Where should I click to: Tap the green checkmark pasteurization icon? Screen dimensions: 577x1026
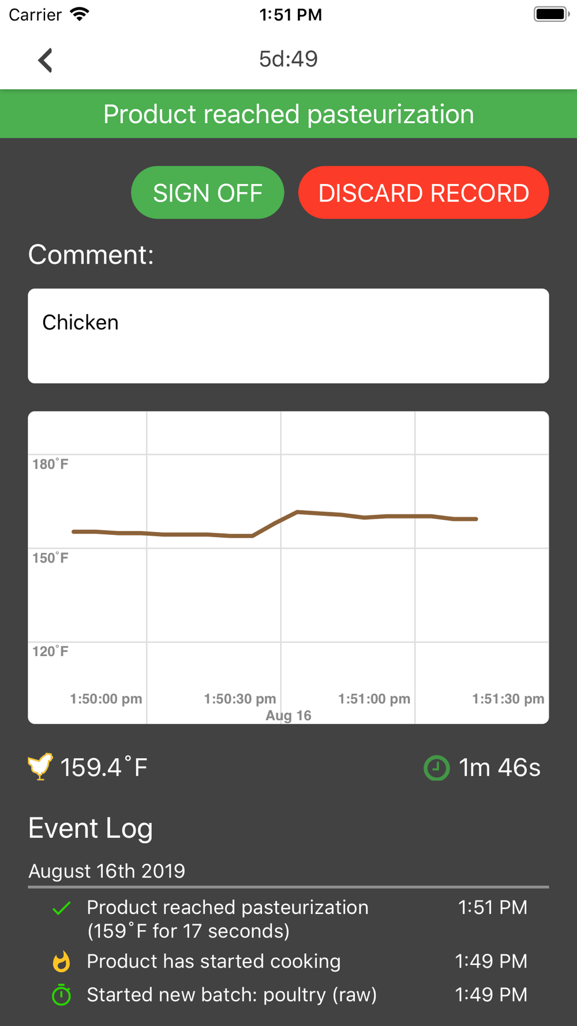click(61, 908)
